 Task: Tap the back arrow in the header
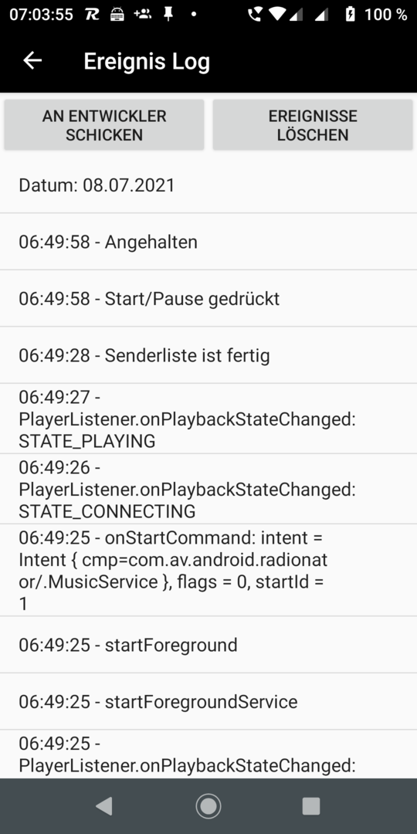(32, 61)
